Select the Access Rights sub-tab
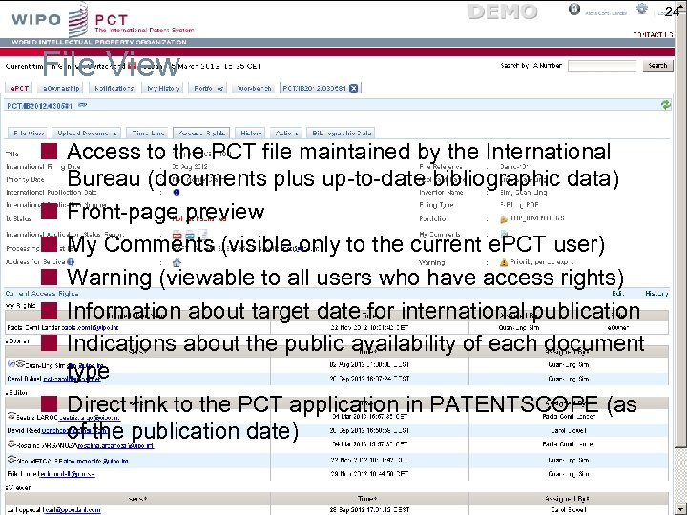This screenshot has width=687, height=515. click(201, 133)
